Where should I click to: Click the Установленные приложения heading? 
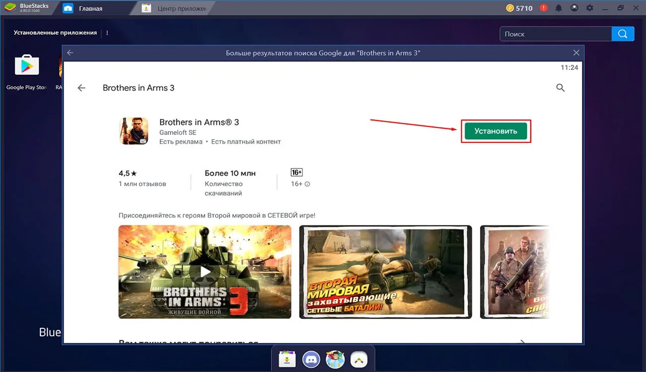pos(55,33)
